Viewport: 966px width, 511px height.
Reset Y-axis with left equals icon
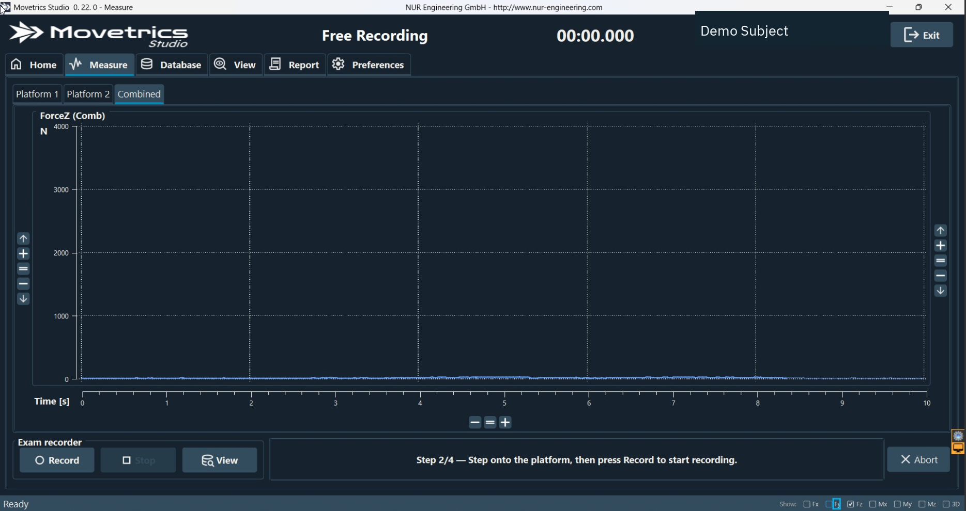[x=23, y=268]
